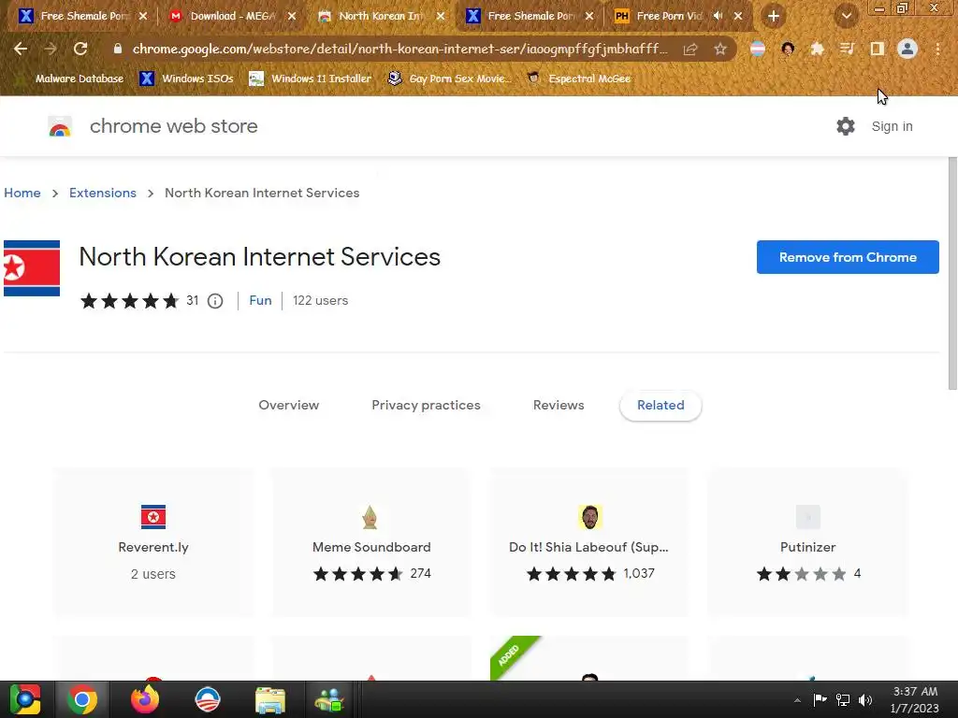
Task: Go to Extensions breadcrumb link
Action: (x=103, y=193)
